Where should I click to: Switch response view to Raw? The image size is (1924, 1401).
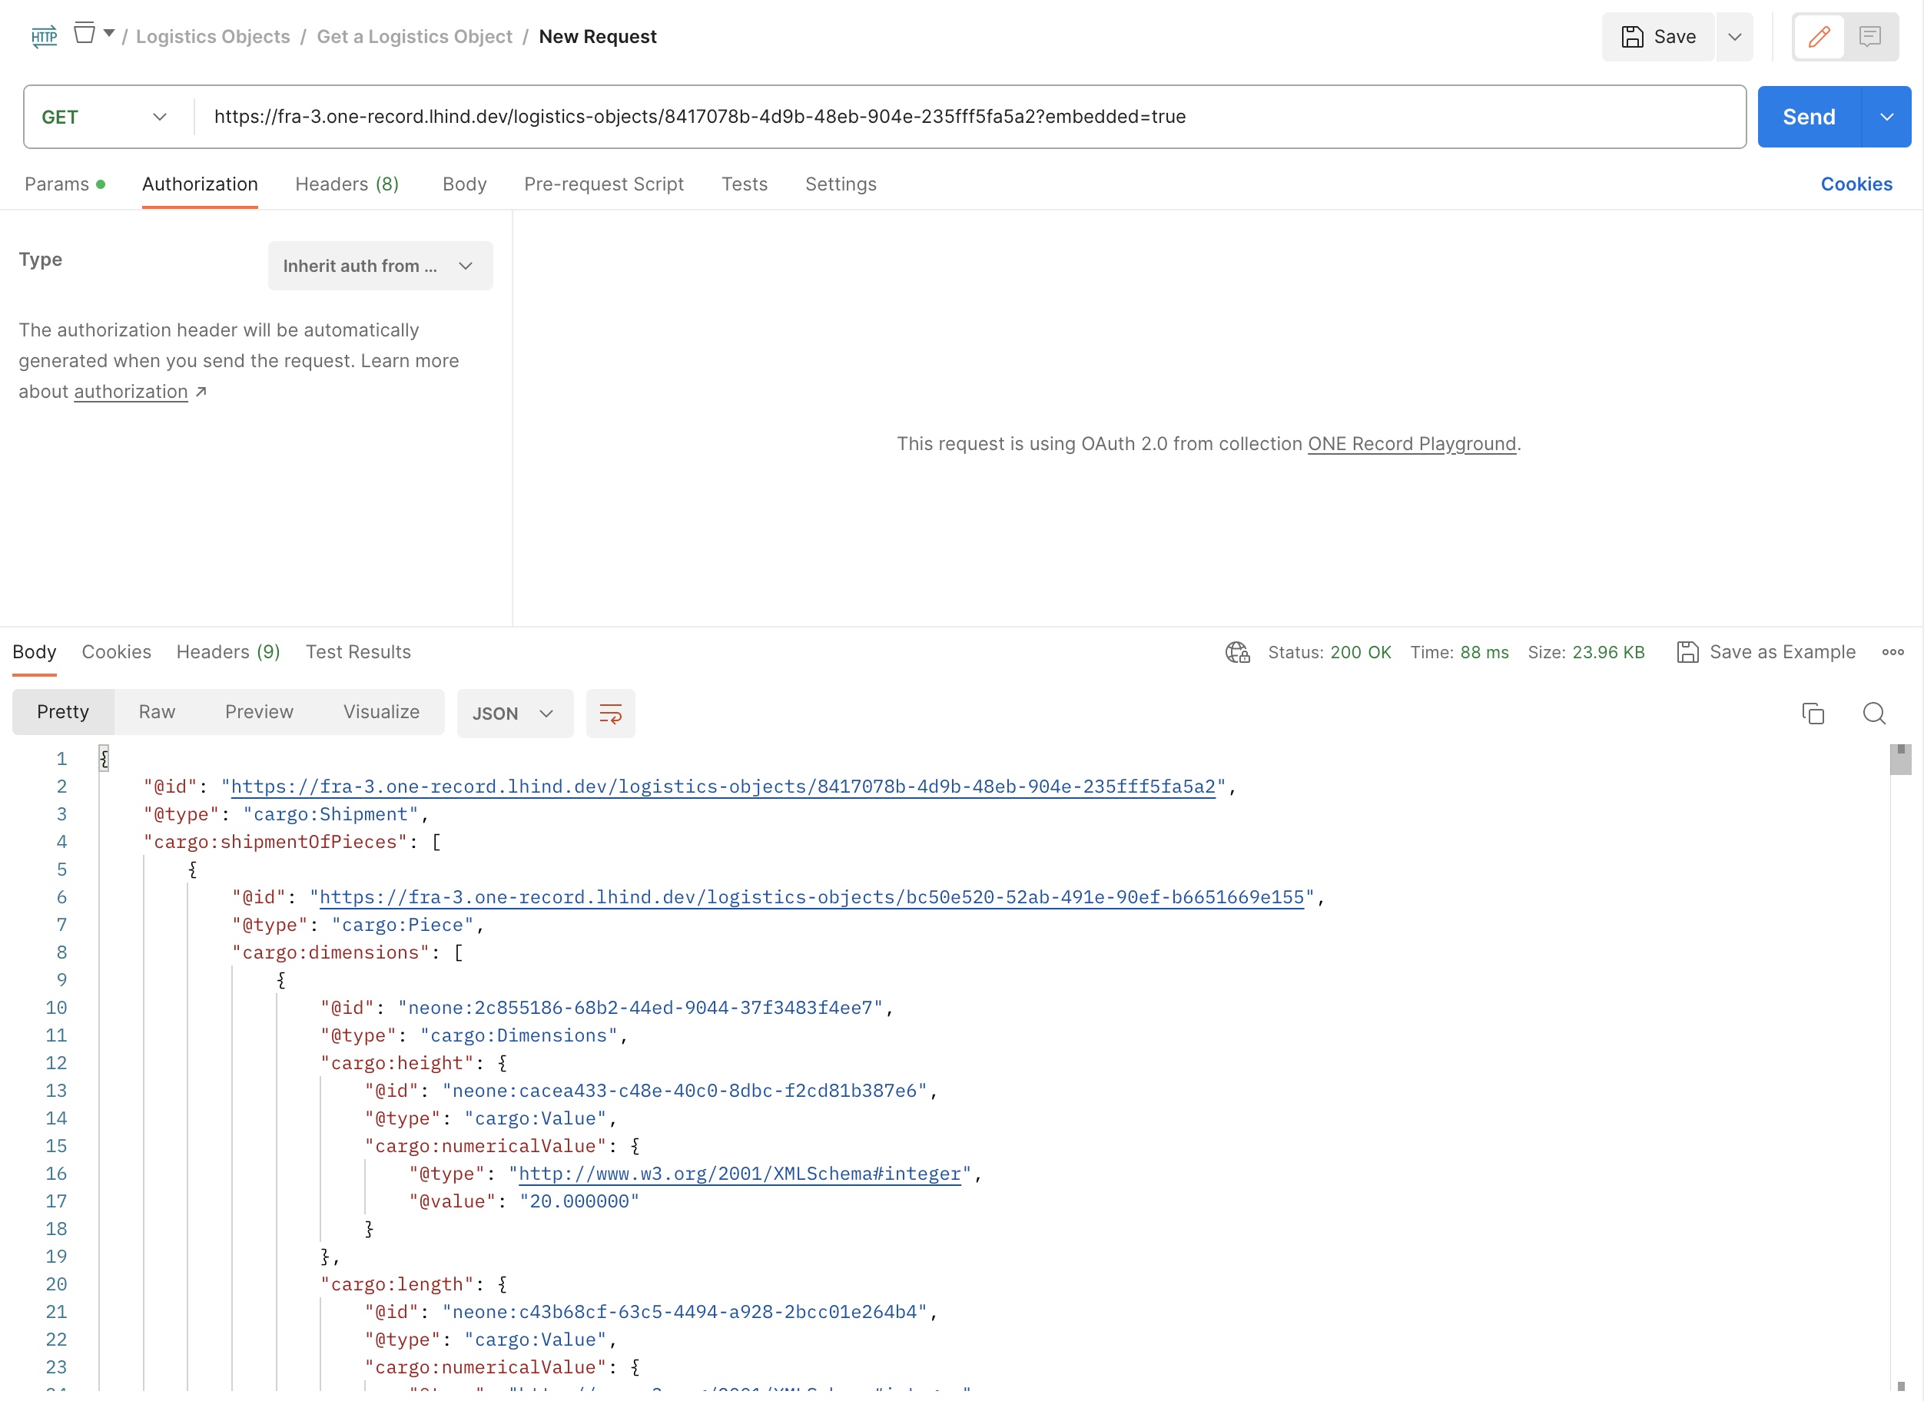157,711
